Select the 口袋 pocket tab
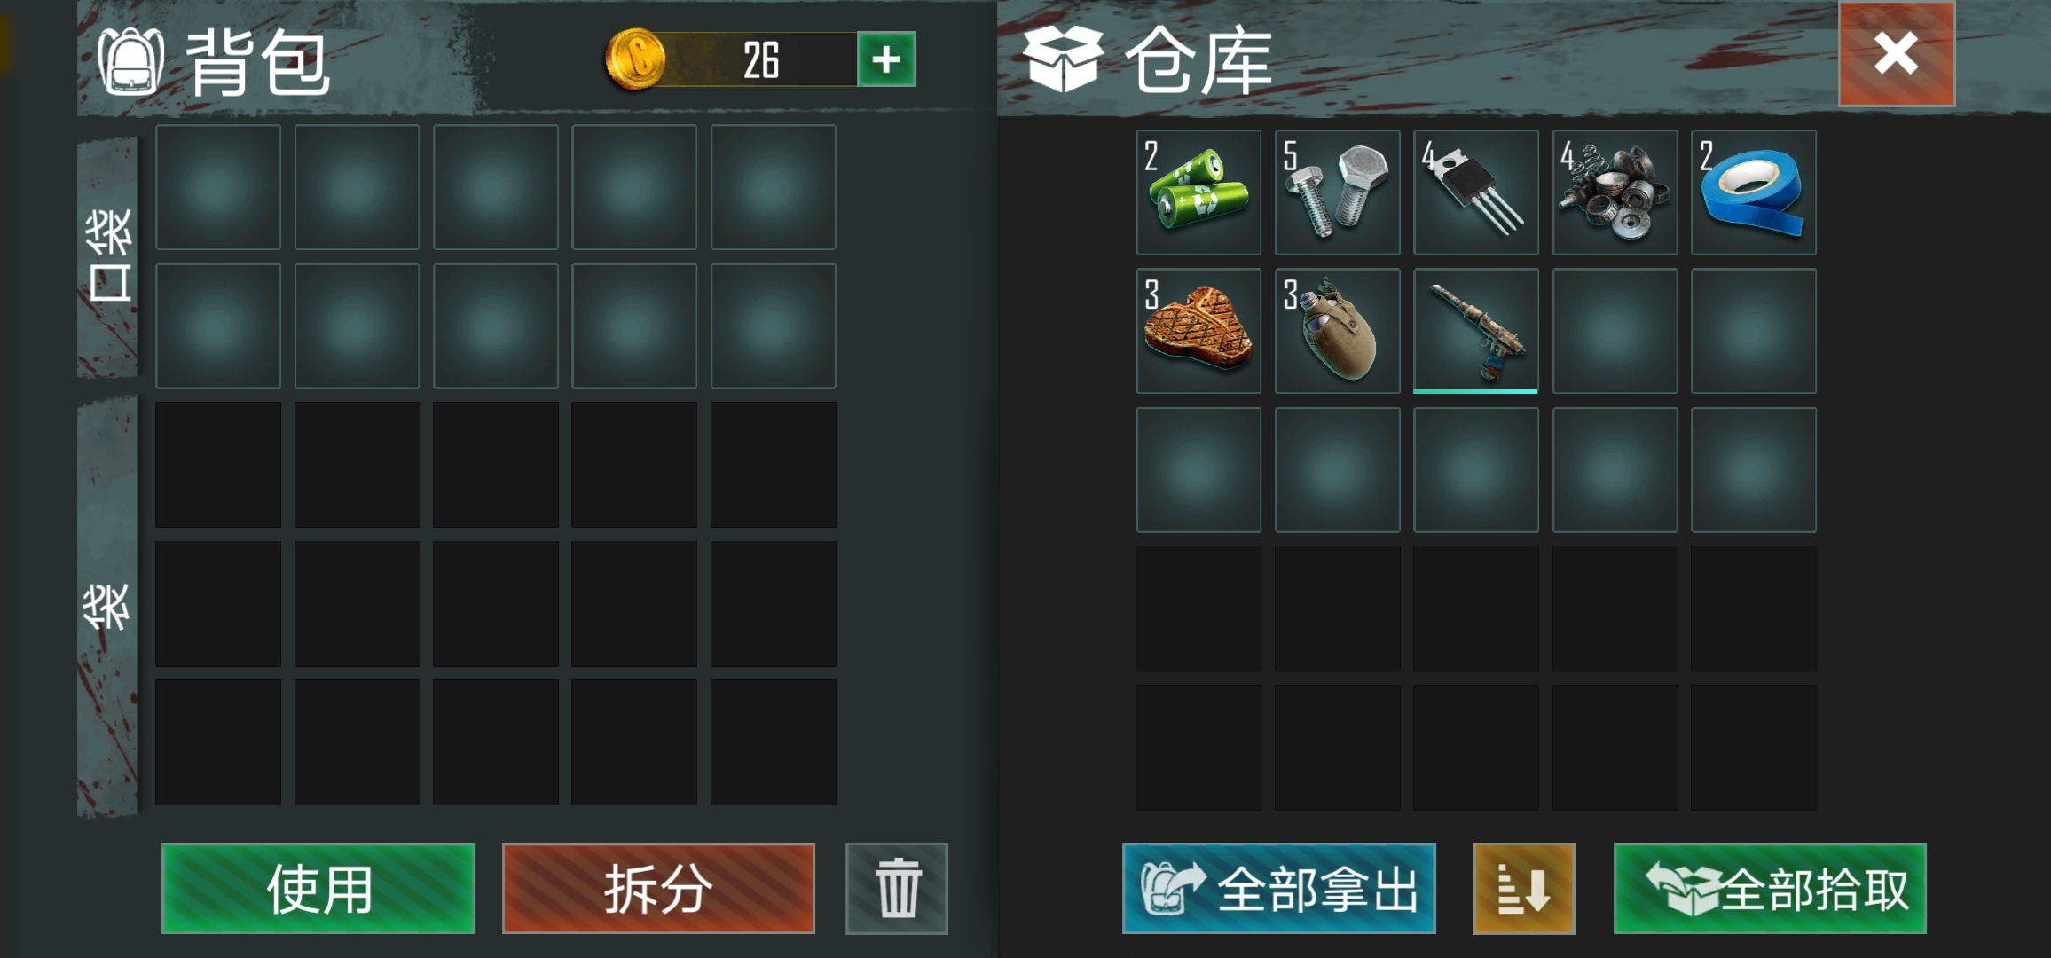Screen dimensions: 2051x958 (x=108, y=257)
